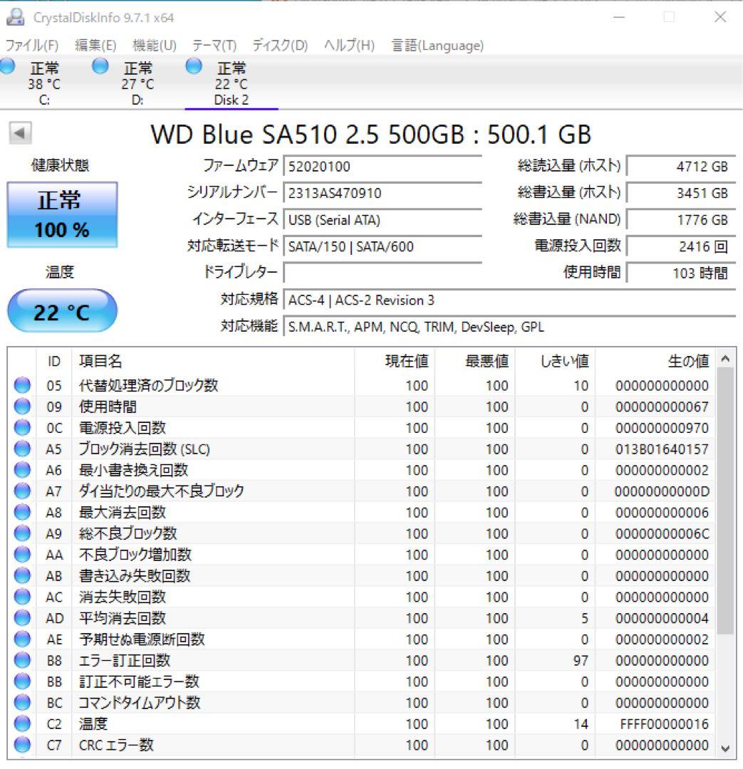Open the 言語(Language) menu
Screen dimensions: 743x769
pos(437,46)
